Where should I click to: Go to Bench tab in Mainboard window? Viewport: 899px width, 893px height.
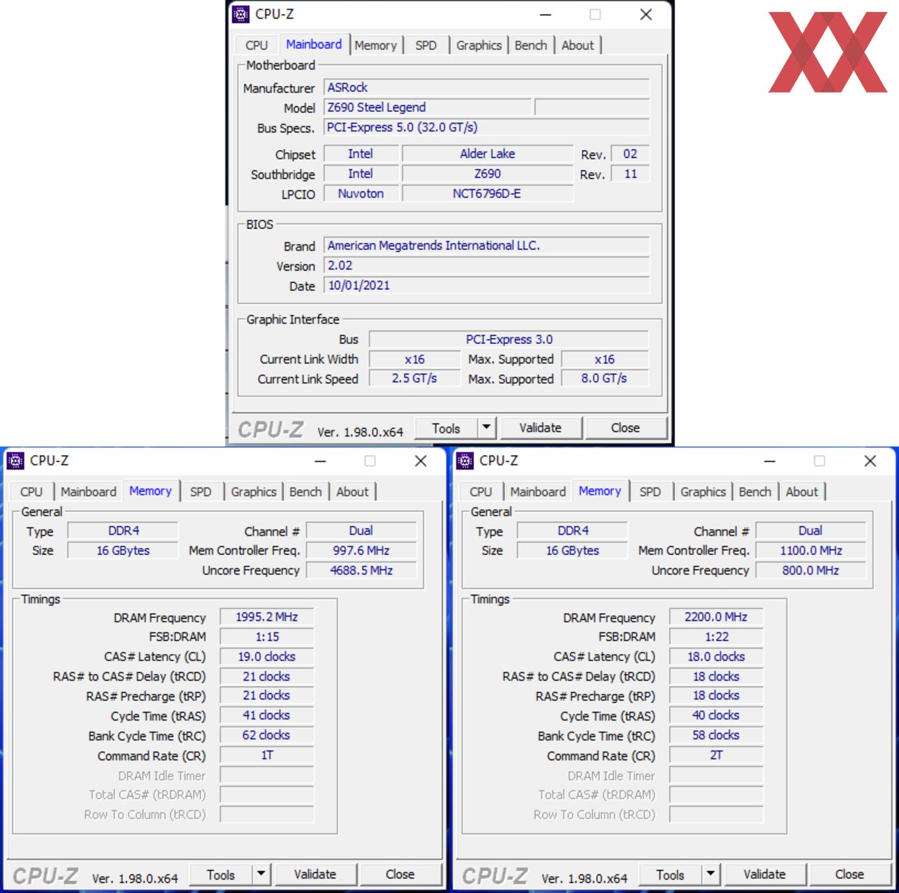pyautogui.click(x=531, y=45)
